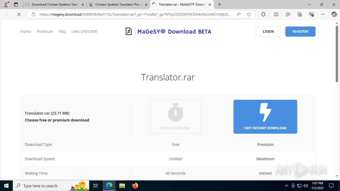The width and height of the screenshot is (340, 191).
Task: Open the Premium menu link
Action: (45, 32)
